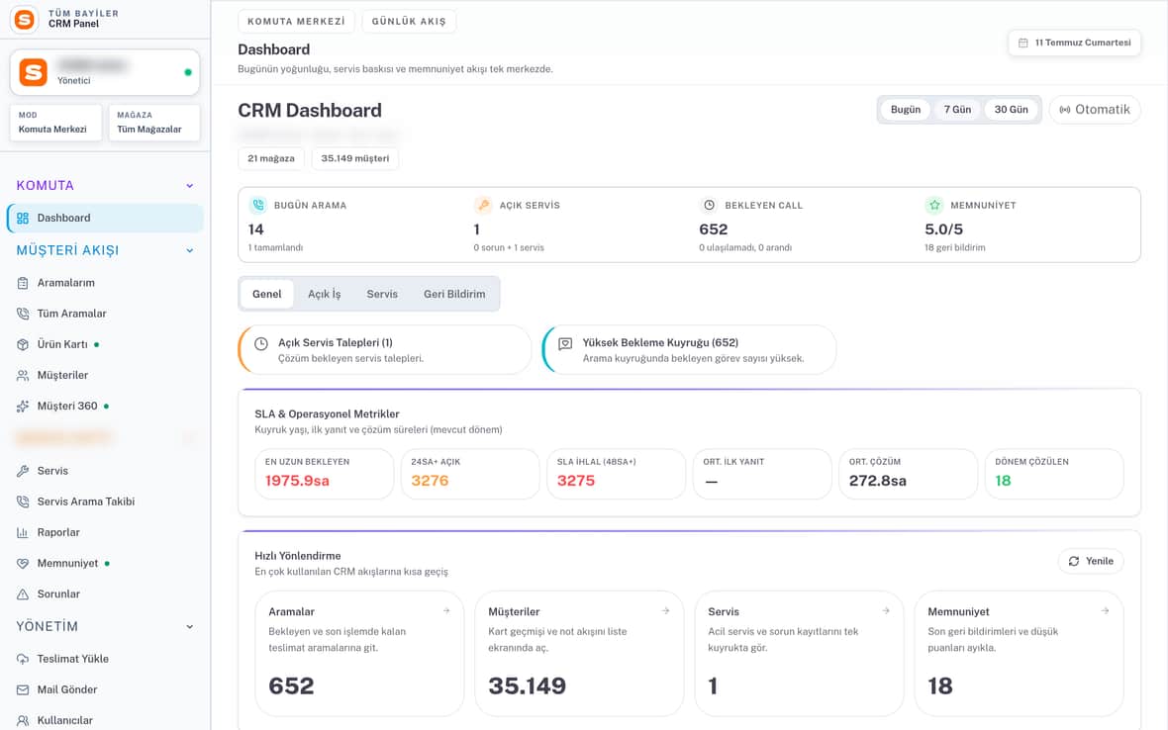Screen dimensions: 1168x730
Task: Switch to the Açık İş tab
Action: pos(324,294)
